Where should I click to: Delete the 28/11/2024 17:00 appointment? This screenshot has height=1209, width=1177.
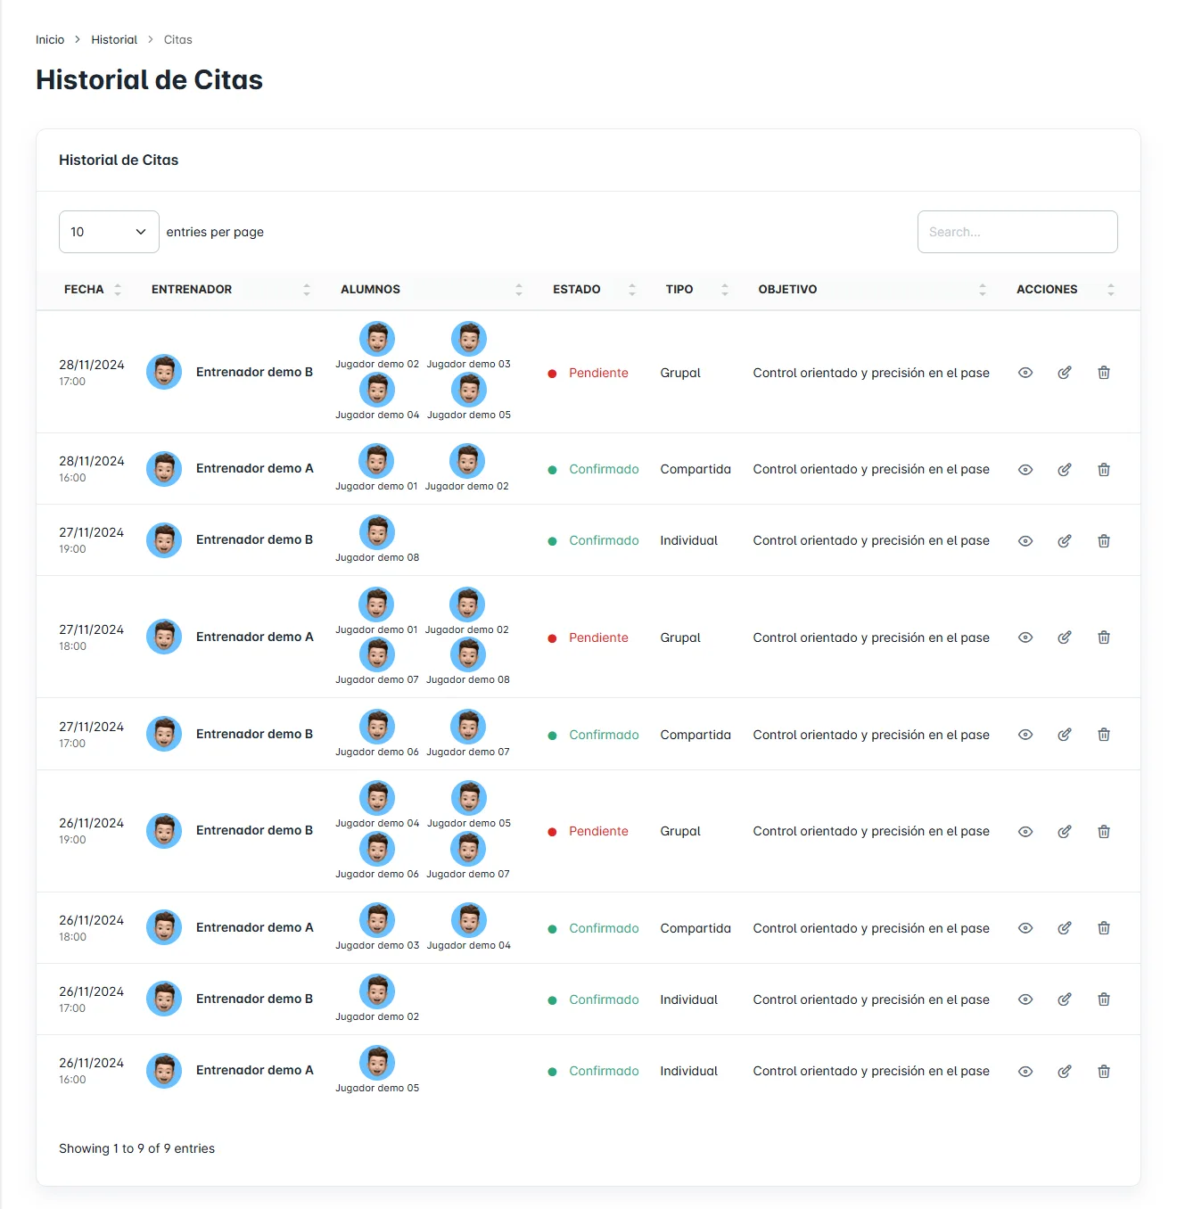click(x=1104, y=373)
